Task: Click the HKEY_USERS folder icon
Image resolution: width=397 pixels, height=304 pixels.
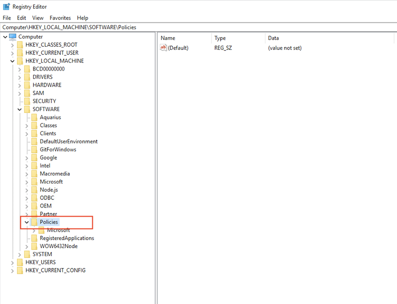Action: pyautogui.click(x=20, y=262)
